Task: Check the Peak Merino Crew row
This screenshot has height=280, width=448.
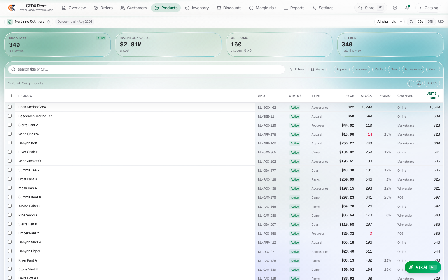Action: click(10, 107)
